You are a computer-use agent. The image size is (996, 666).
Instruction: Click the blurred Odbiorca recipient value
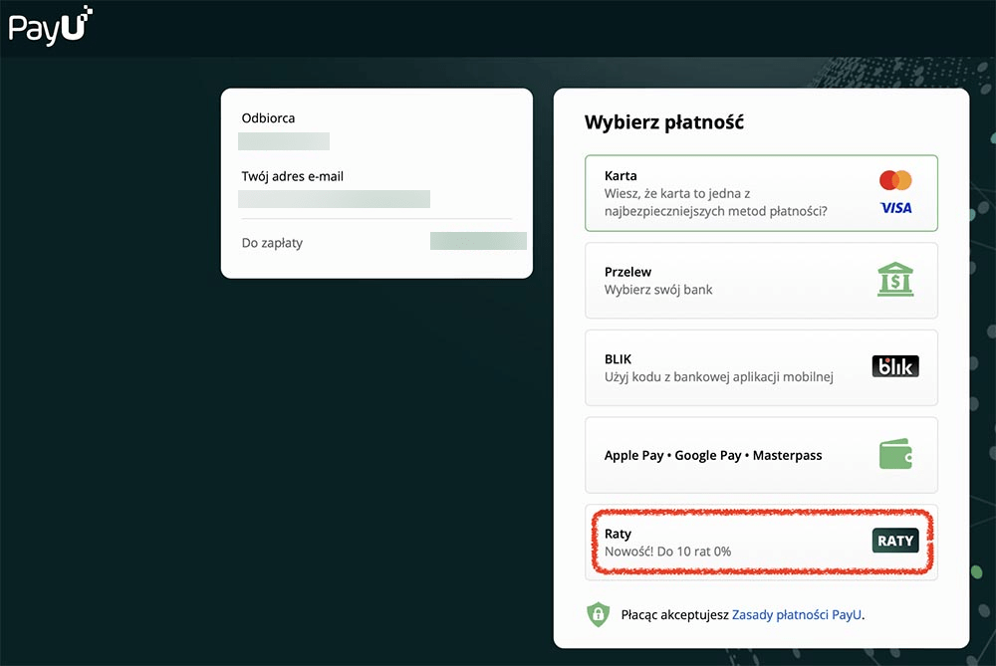coord(284,141)
